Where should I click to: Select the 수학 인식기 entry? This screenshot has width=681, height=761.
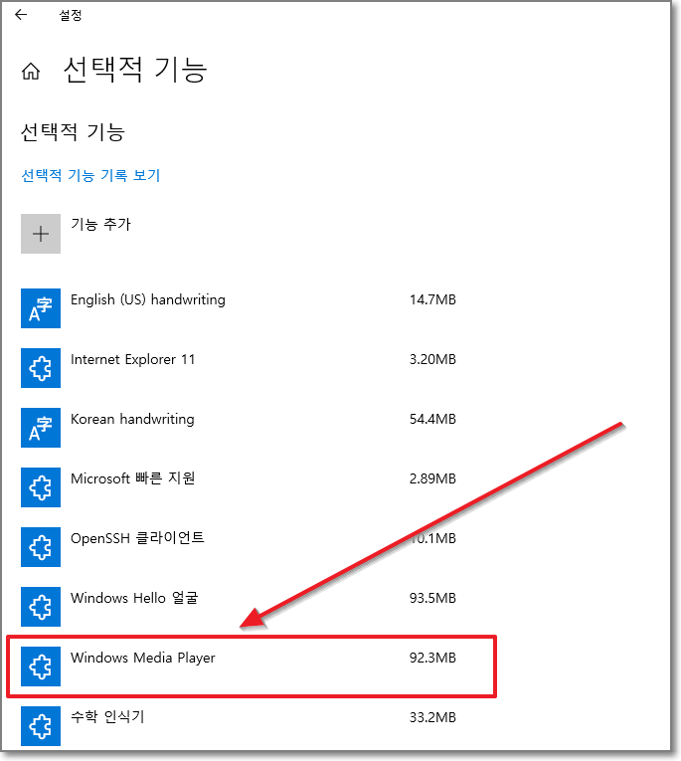(107, 717)
